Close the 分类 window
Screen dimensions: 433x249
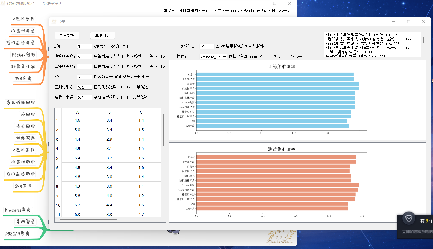[424, 22]
